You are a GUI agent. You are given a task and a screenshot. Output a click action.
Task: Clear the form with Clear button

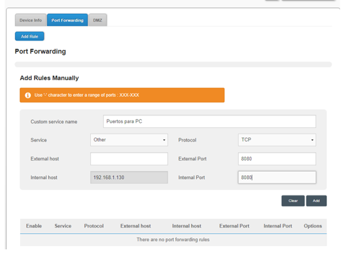(293, 200)
